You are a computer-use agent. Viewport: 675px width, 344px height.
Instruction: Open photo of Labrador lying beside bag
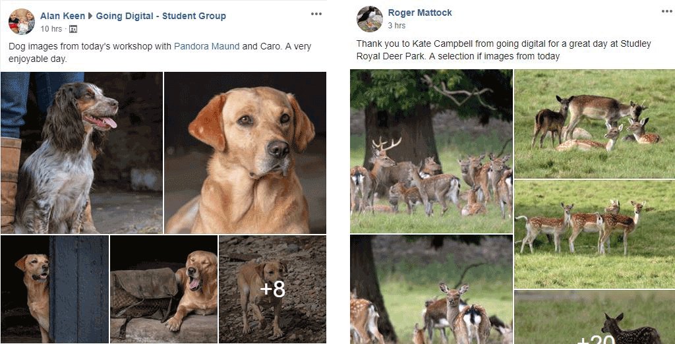click(x=163, y=289)
